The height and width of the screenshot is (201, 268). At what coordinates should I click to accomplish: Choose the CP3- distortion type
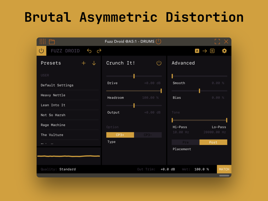point(148,135)
